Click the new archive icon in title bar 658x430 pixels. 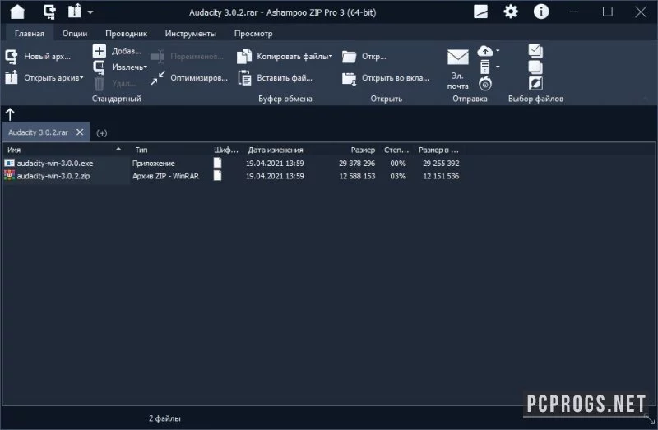(49, 12)
